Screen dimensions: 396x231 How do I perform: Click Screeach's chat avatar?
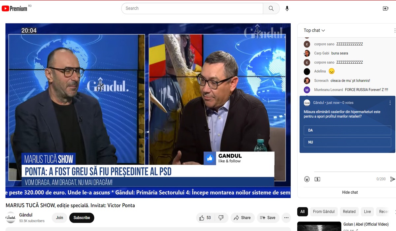[x=307, y=81]
